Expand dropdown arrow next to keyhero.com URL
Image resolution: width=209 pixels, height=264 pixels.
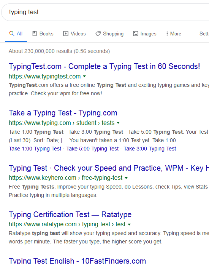pos(126,178)
